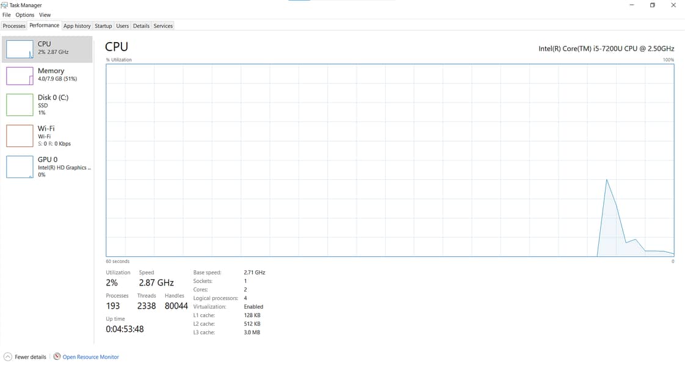Select the Performance tab
The height and width of the screenshot is (366, 685).
(44, 25)
